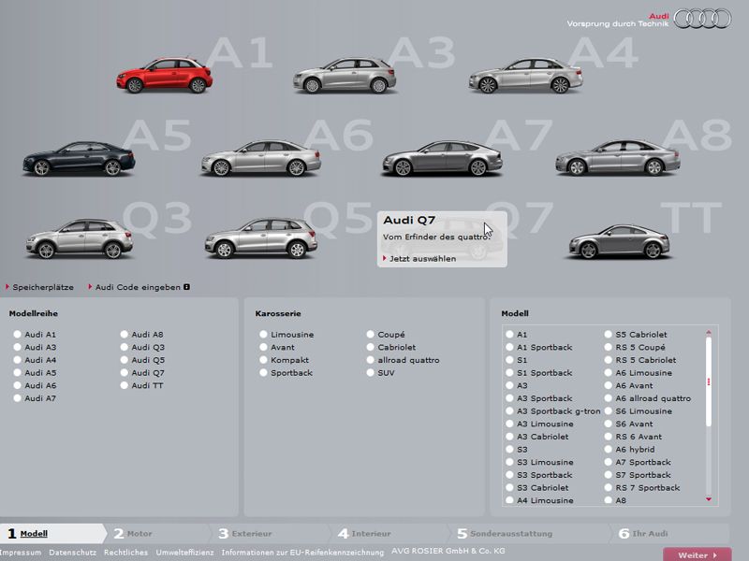
Task: Select the A4 Limousine model
Action: pos(509,500)
